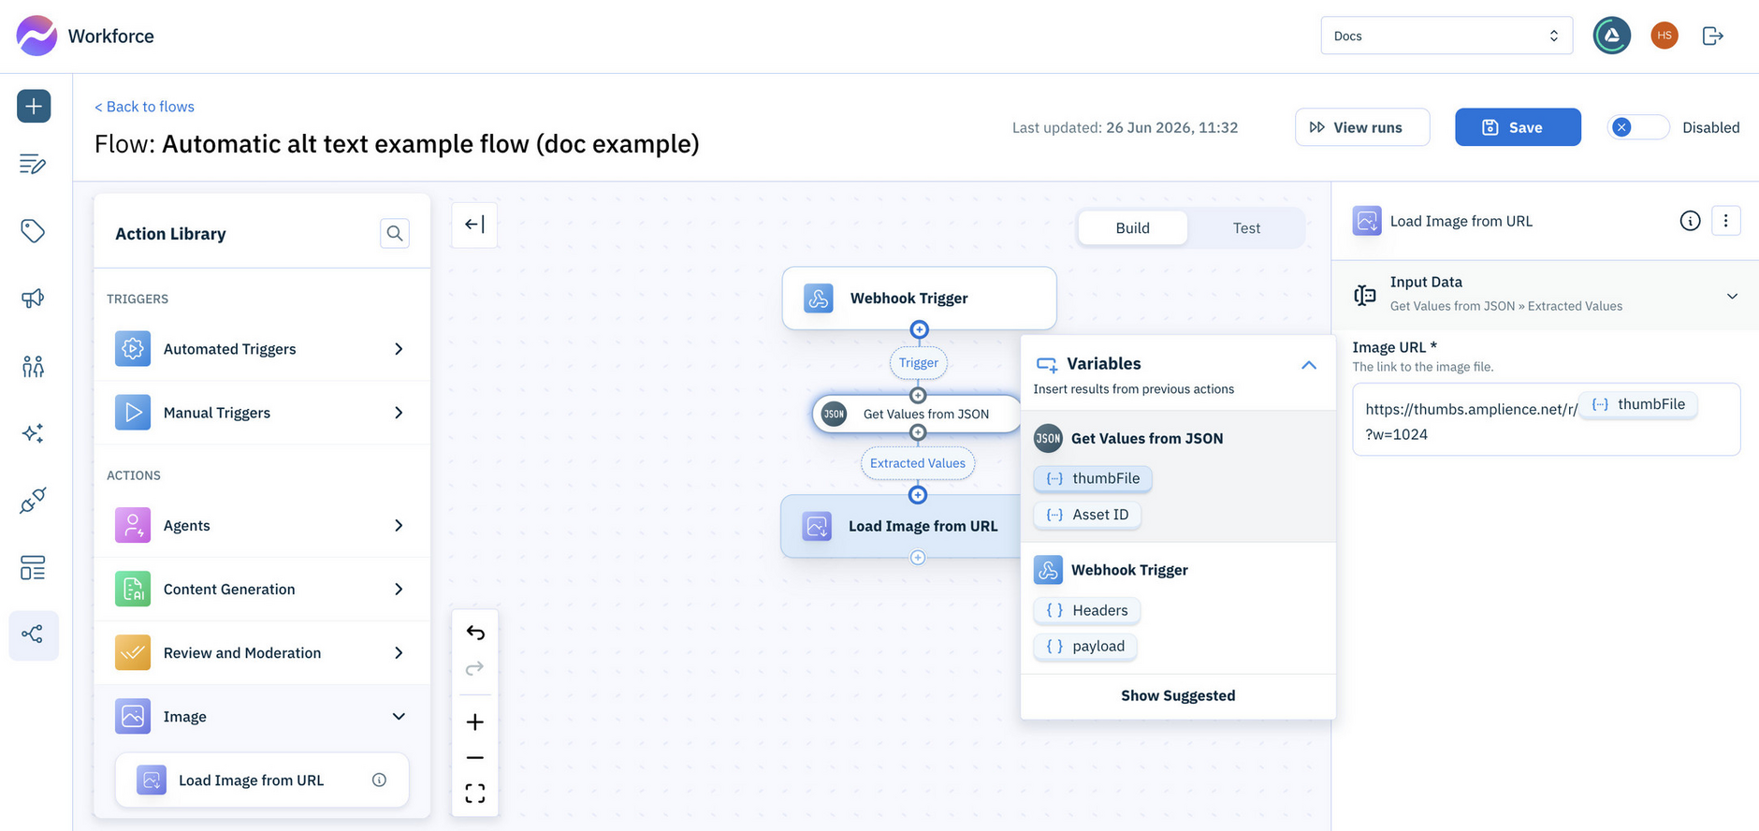Viewport: 1759px width, 831px height.
Task: Open the flows icon in left sidebar
Action: point(34,635)
